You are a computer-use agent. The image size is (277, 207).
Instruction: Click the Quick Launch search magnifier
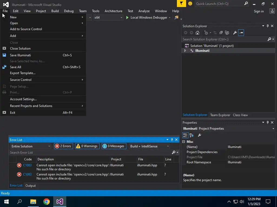tap(246, 4)
